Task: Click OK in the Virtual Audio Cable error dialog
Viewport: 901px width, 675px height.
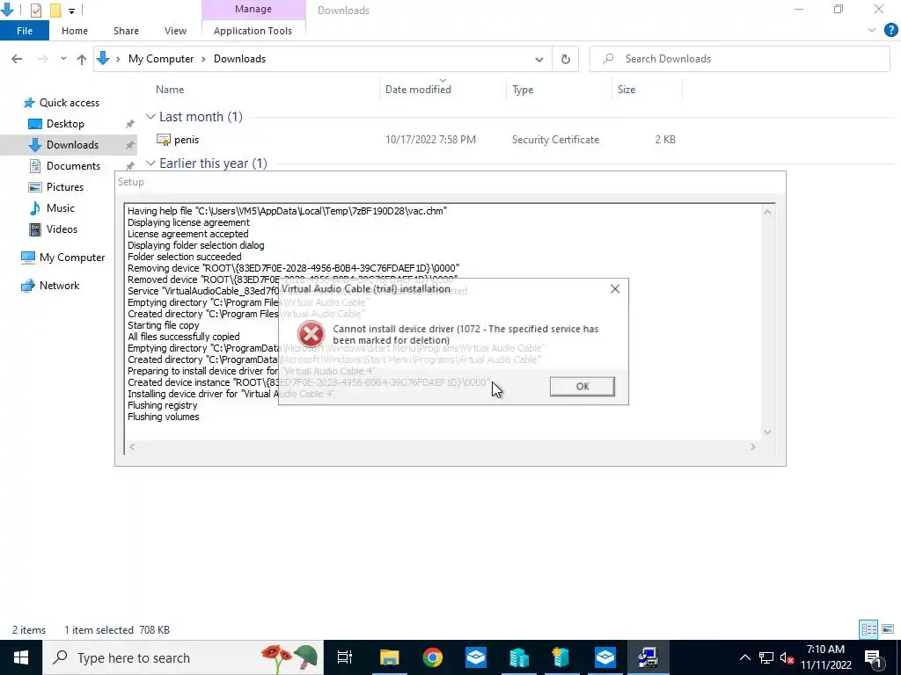Action: tap(582, 387)
